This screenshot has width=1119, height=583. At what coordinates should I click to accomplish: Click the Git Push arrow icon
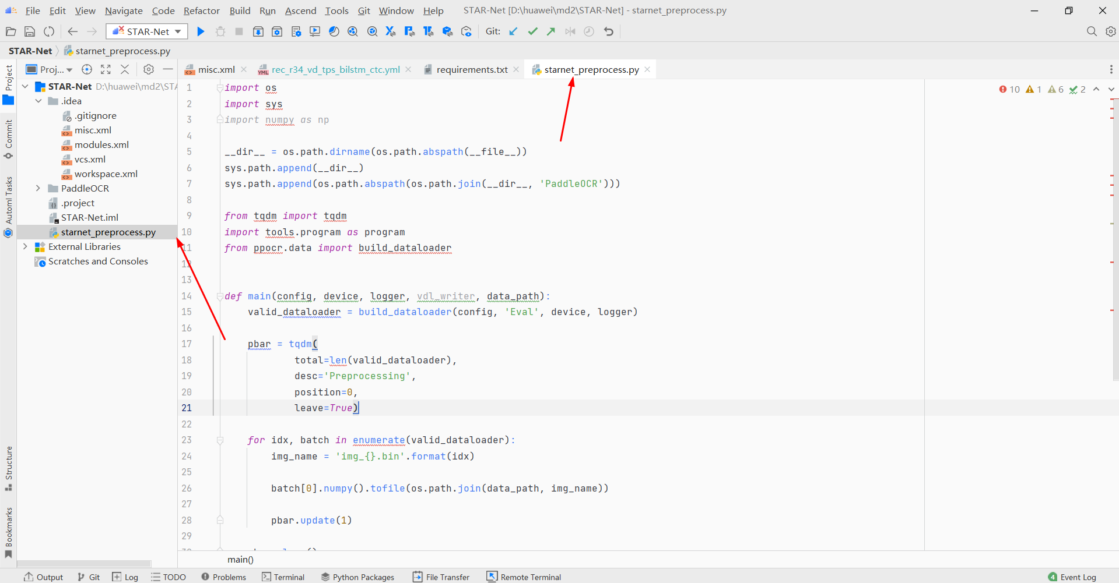pos(551,31)
